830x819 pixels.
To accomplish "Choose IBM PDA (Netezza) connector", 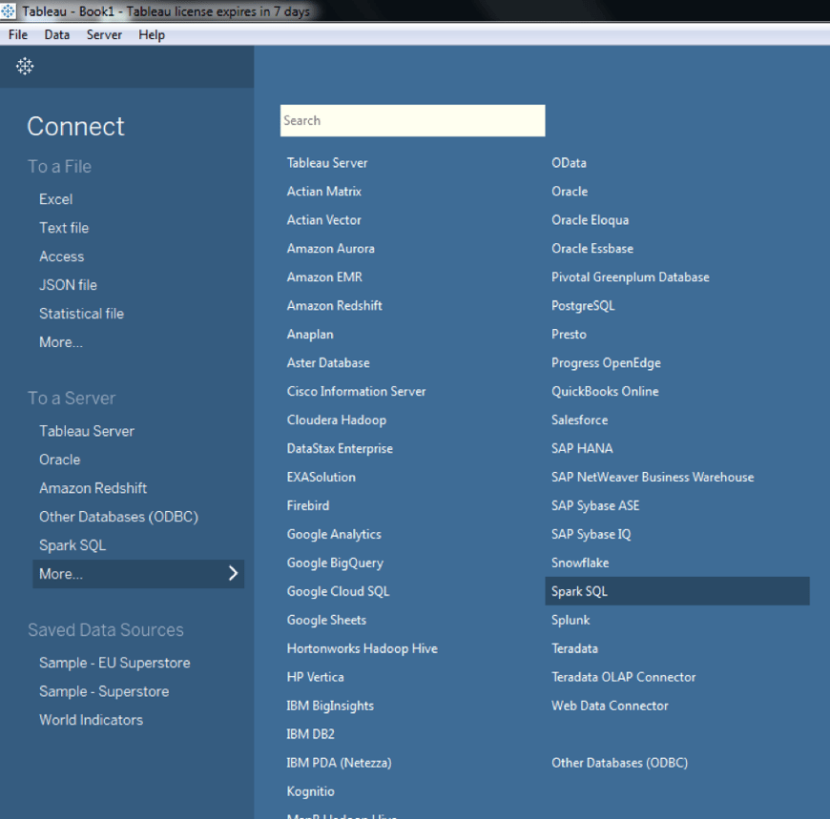I will coord(340,763).
